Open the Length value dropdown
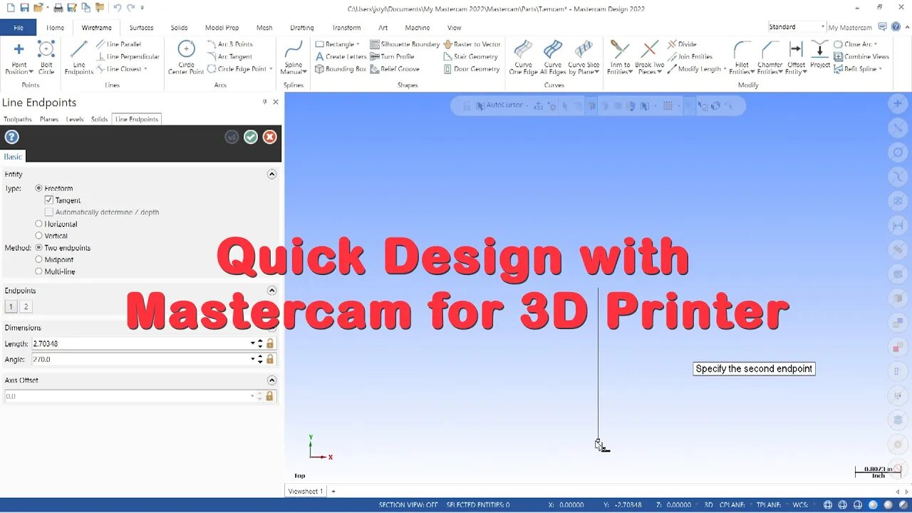 (252, 343)
